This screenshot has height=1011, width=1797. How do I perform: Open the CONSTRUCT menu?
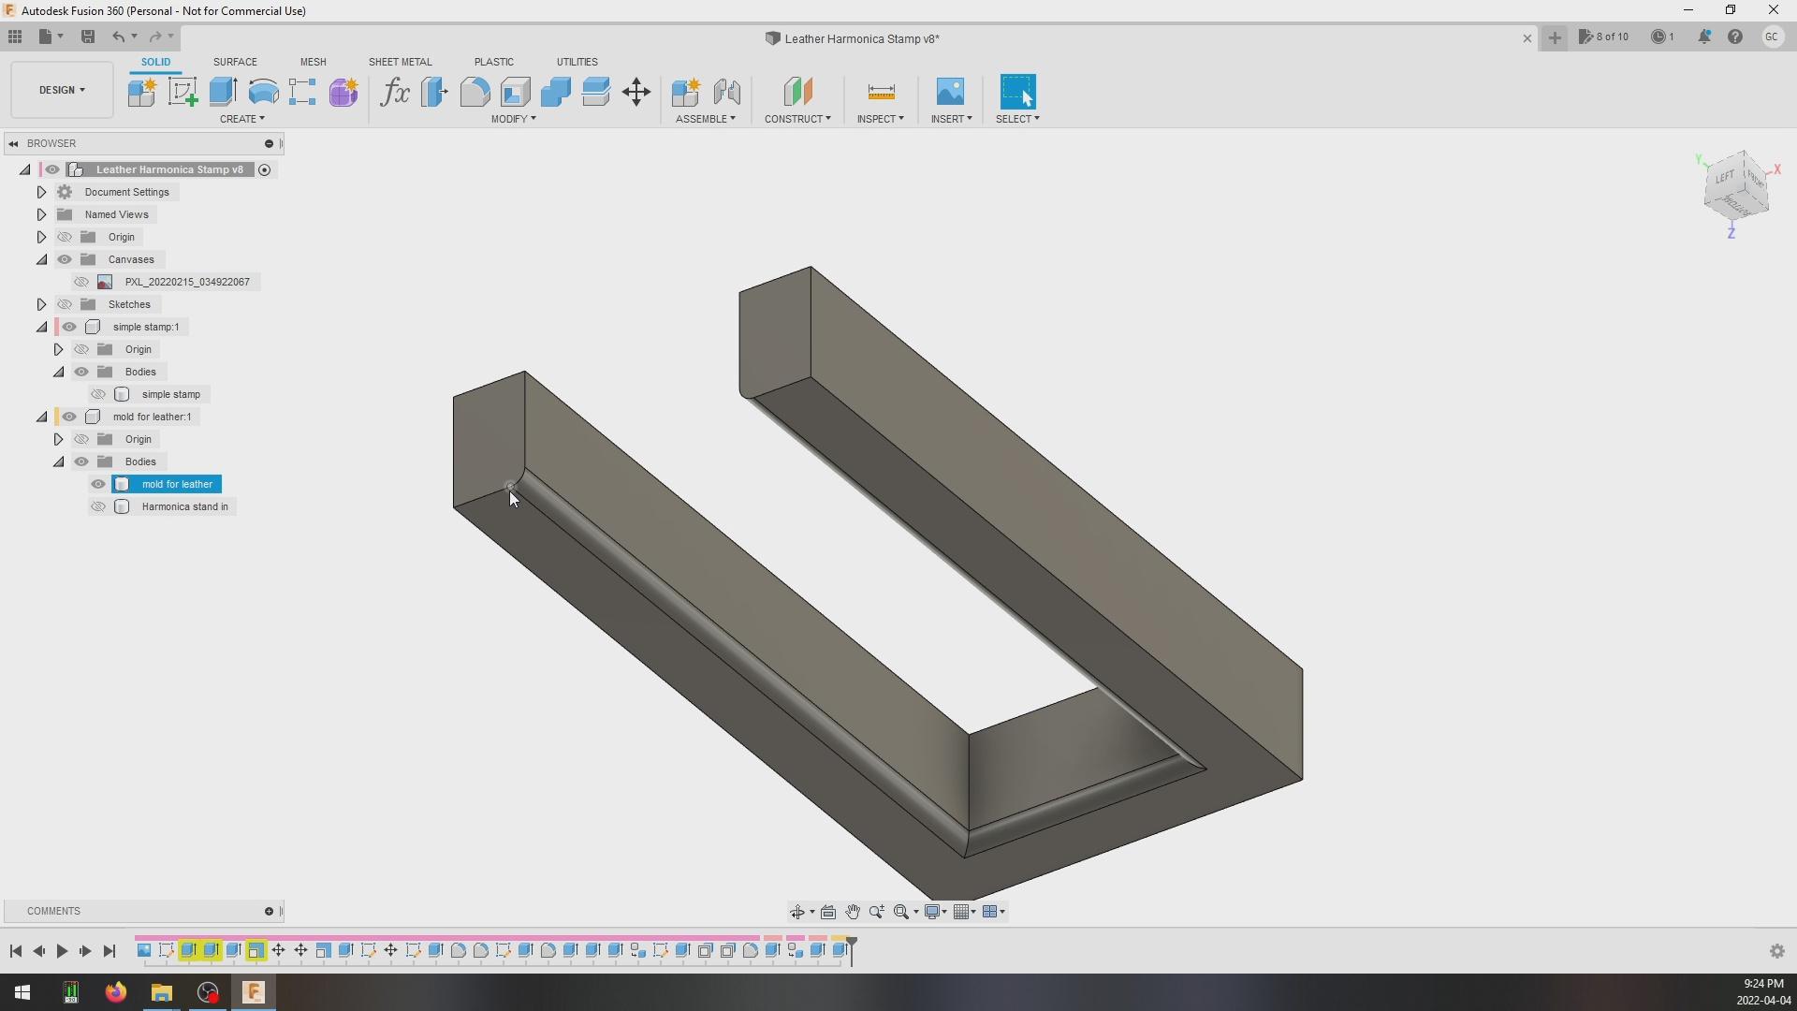point(797,119)
